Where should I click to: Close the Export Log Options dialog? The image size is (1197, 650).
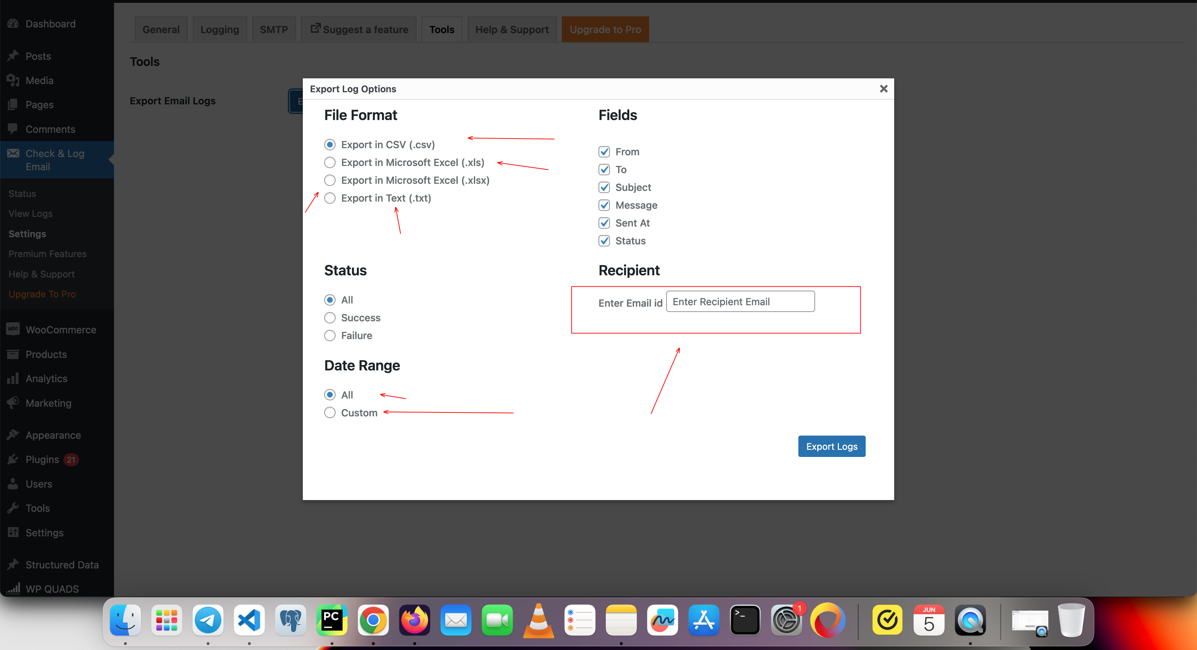(x=883, y=88)
